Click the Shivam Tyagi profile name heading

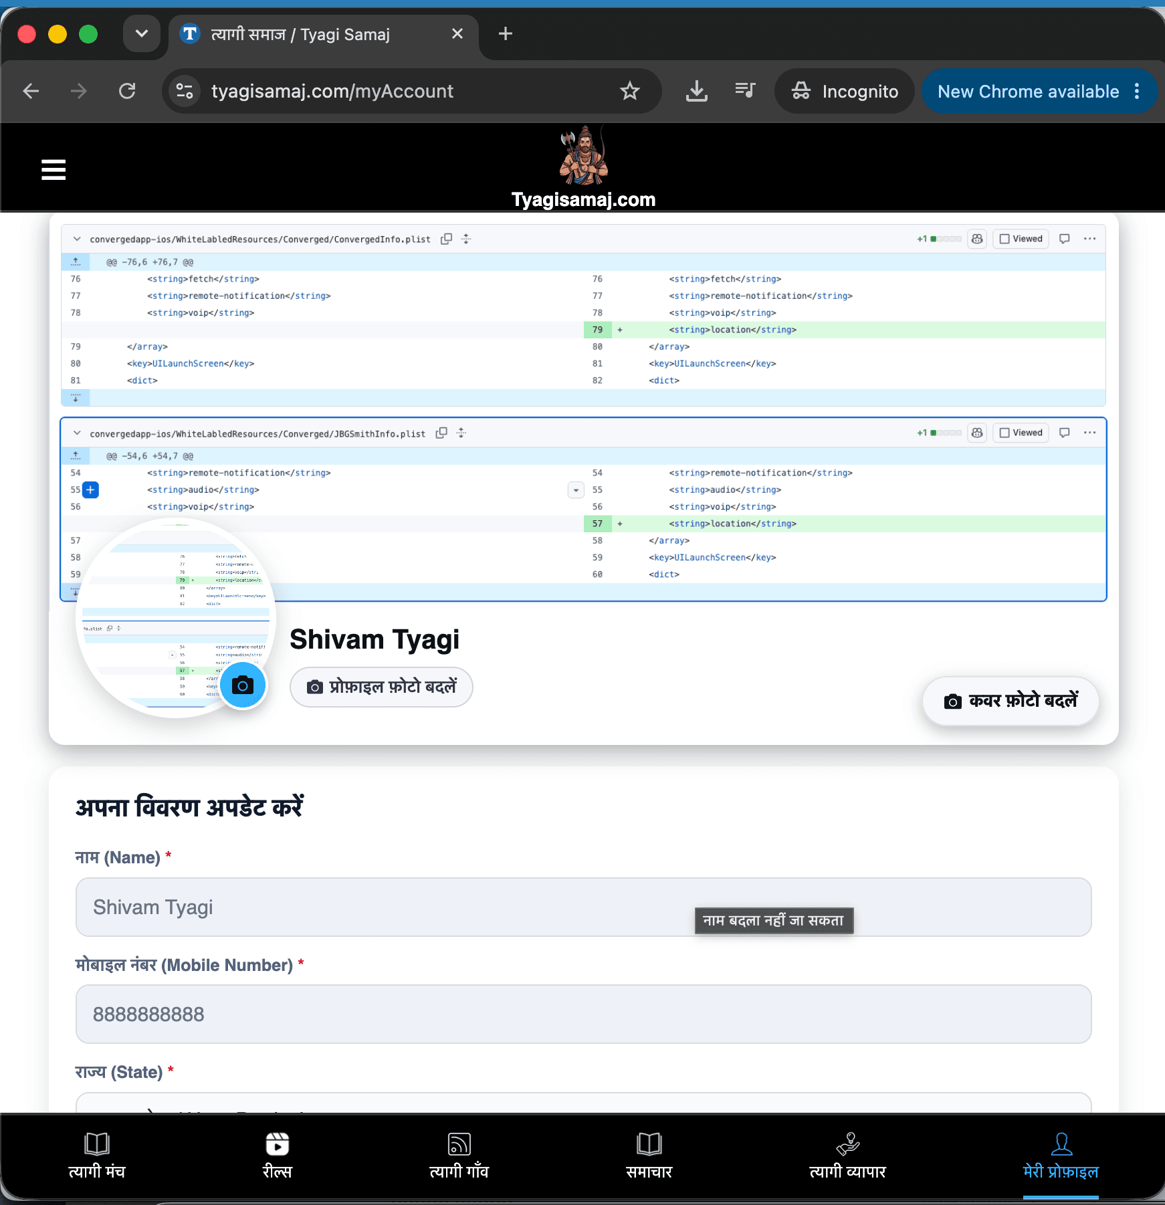[x=375, y=640]
